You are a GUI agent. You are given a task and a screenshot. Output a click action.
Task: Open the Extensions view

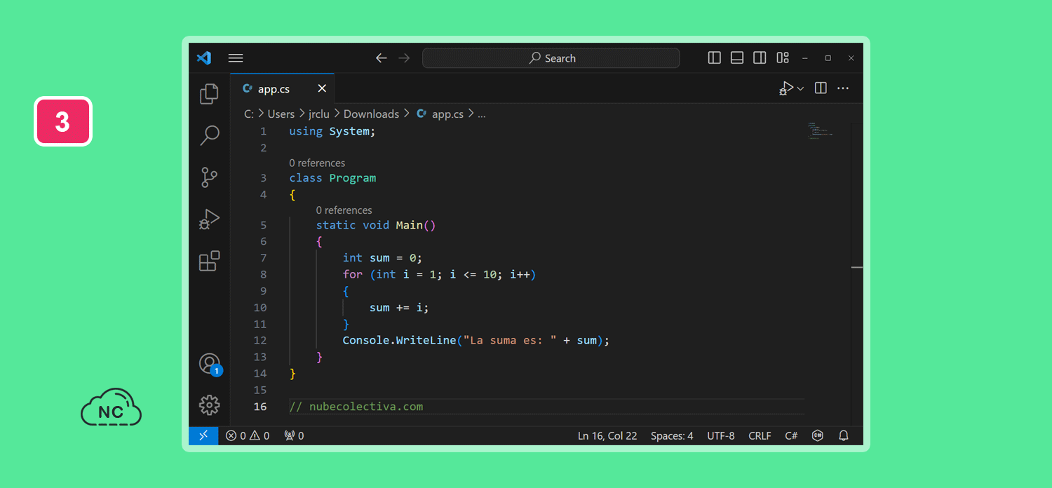pyautogui.click(x=209, y=262)
